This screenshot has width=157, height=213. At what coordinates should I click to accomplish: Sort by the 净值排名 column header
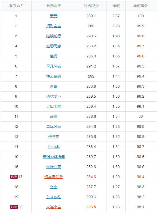(x=16, y=6)
